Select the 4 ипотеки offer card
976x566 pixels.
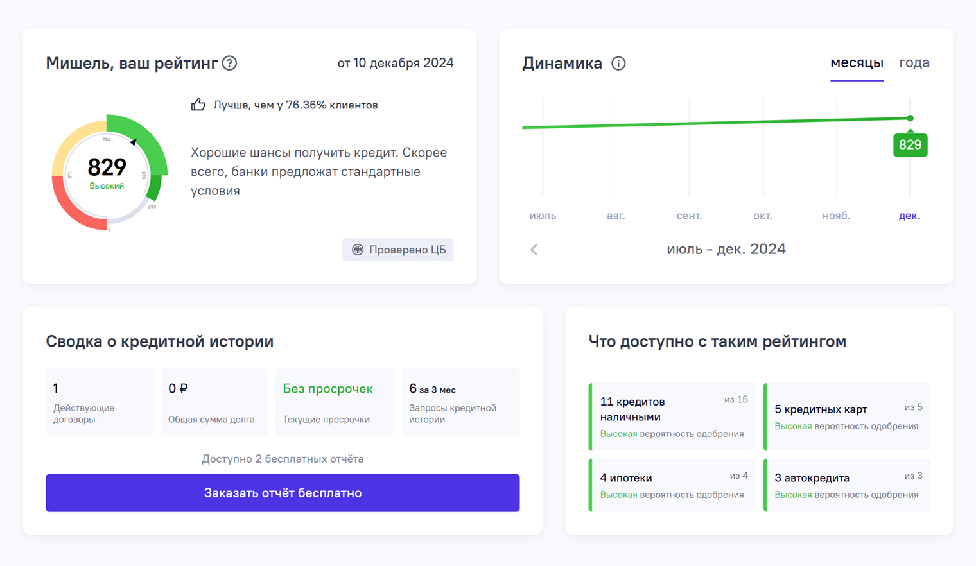click(672, 485)
